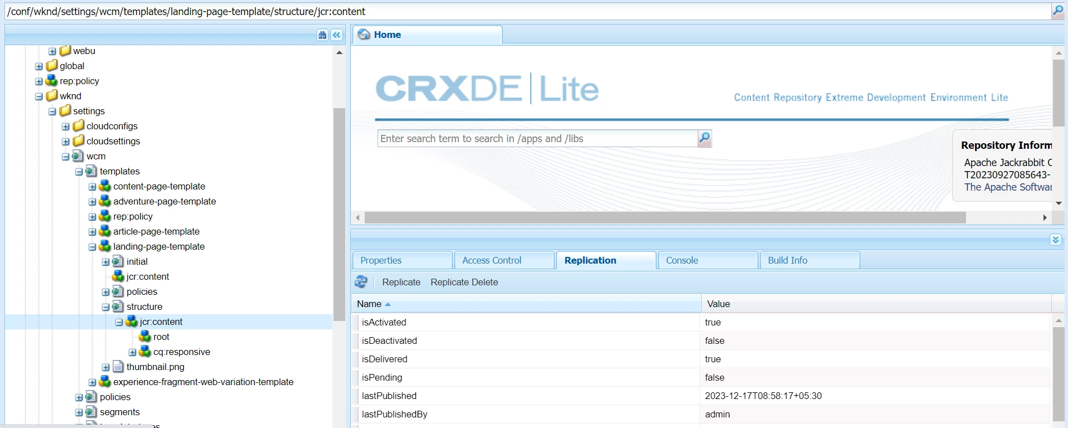Collapse the landing-page-template node
1068x428 pixels.
point(92,247)
